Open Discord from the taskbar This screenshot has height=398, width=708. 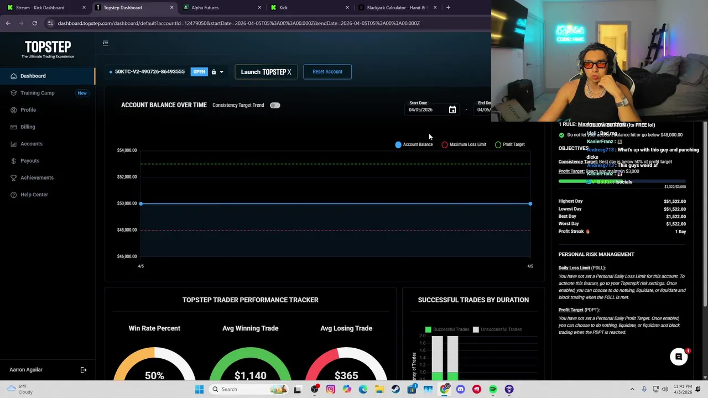460,389
